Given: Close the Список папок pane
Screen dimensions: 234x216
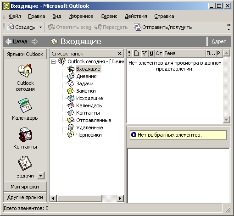Looking at the screenshot, I should coord(120,54).
